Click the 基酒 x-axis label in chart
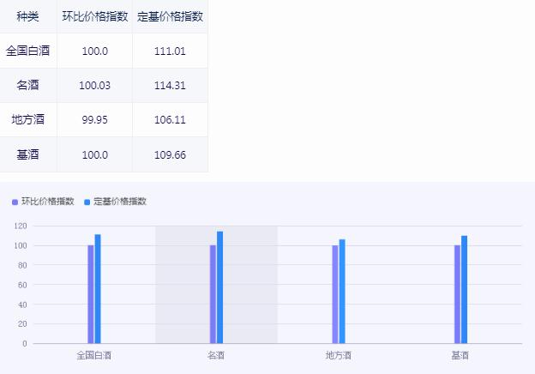The height and width of the screenshot is (374, 535). point(460,355)
